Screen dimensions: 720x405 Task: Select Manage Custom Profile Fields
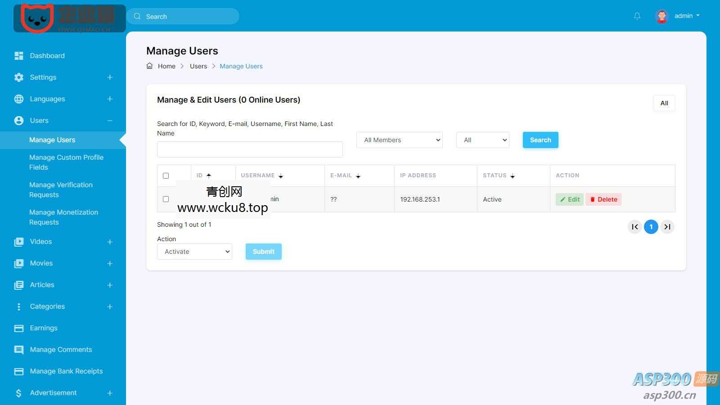tap(66, 162)
